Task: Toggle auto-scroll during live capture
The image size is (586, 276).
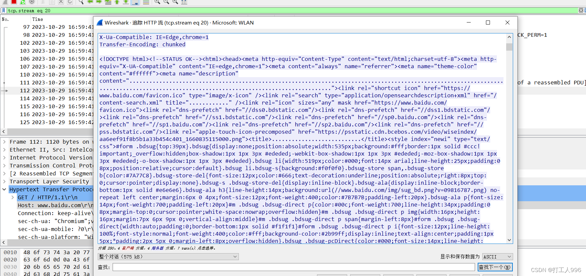Action: click(135, 2)
